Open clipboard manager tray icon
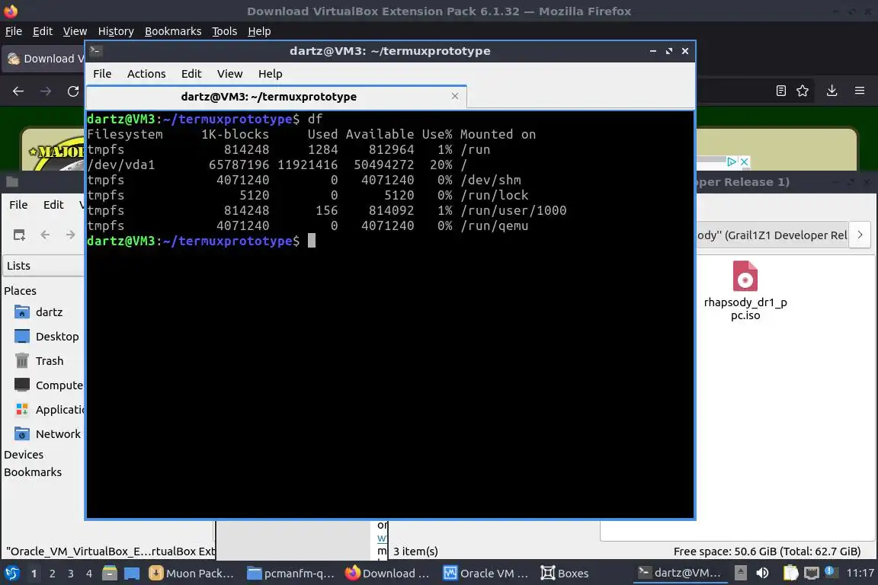The width and height of the screenshot is (878, 585). pyautogui.click(x=790, y=573)
